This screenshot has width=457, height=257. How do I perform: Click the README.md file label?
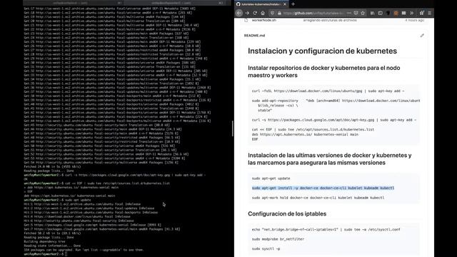point(254,36)
